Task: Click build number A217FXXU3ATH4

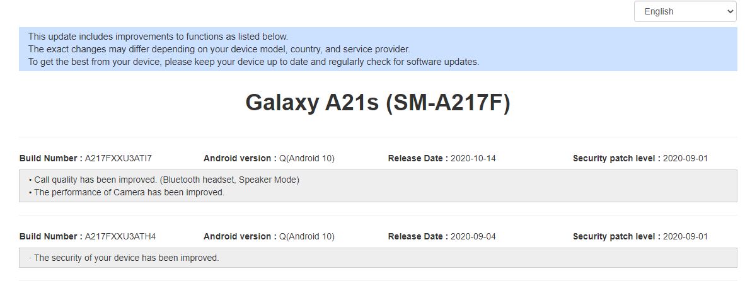Action: point(120,236)
